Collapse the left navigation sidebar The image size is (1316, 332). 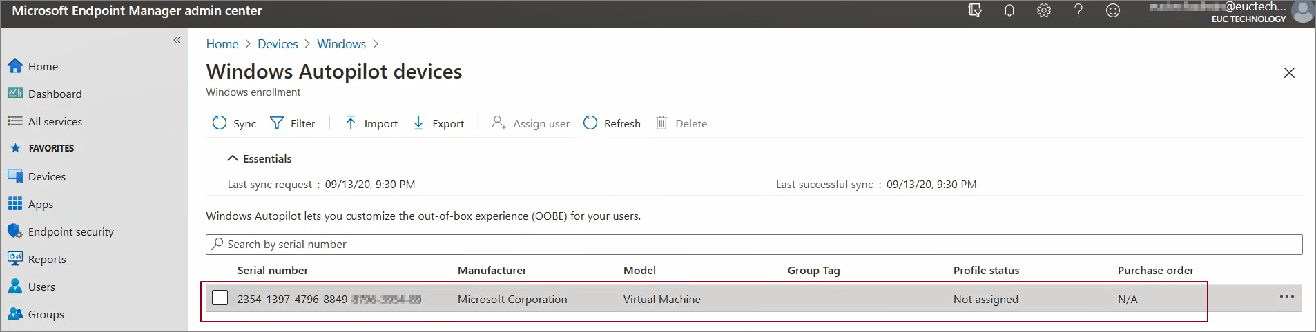tap(177, 40)
